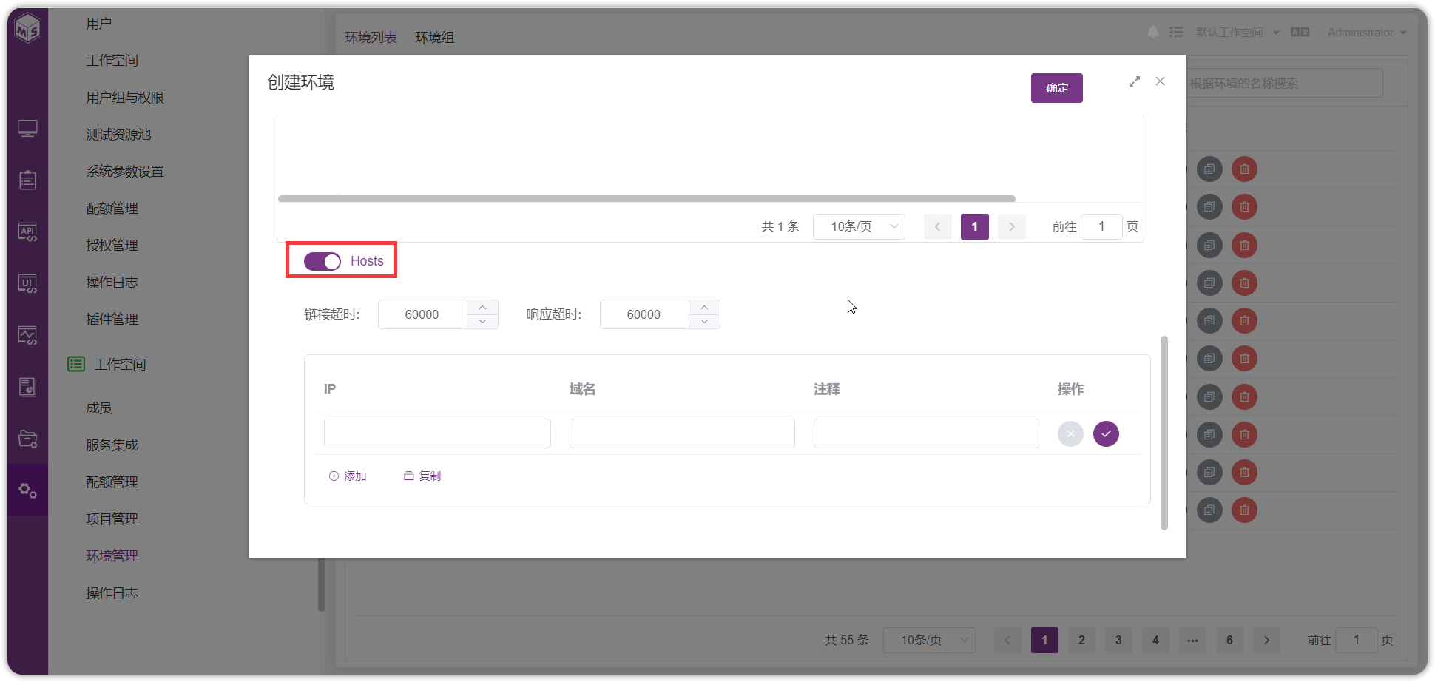Open the 环境列表 tab
The image size is (1435, 682).
click(371, 37)
